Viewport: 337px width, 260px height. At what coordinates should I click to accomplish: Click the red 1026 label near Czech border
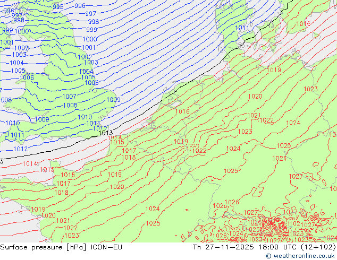coord(280,159)
